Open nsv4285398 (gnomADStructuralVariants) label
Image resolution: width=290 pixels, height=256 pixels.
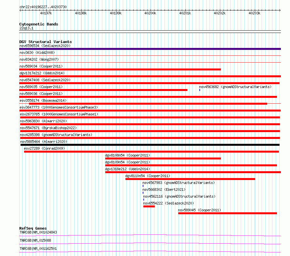click(56, 135)
